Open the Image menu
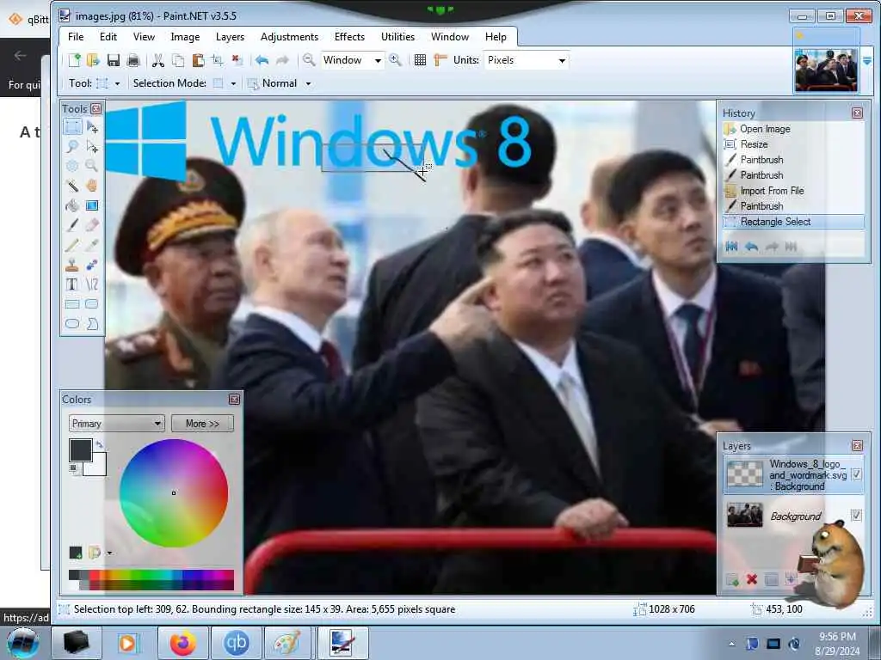 click(x=185, y=36)
